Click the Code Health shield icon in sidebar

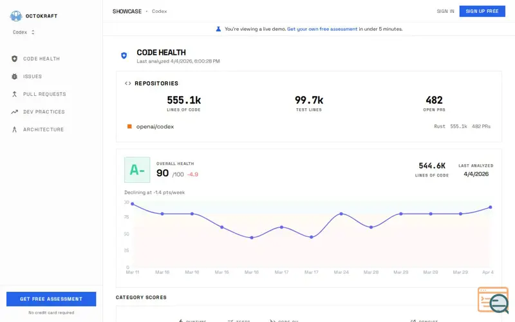(x=14, y=59)
